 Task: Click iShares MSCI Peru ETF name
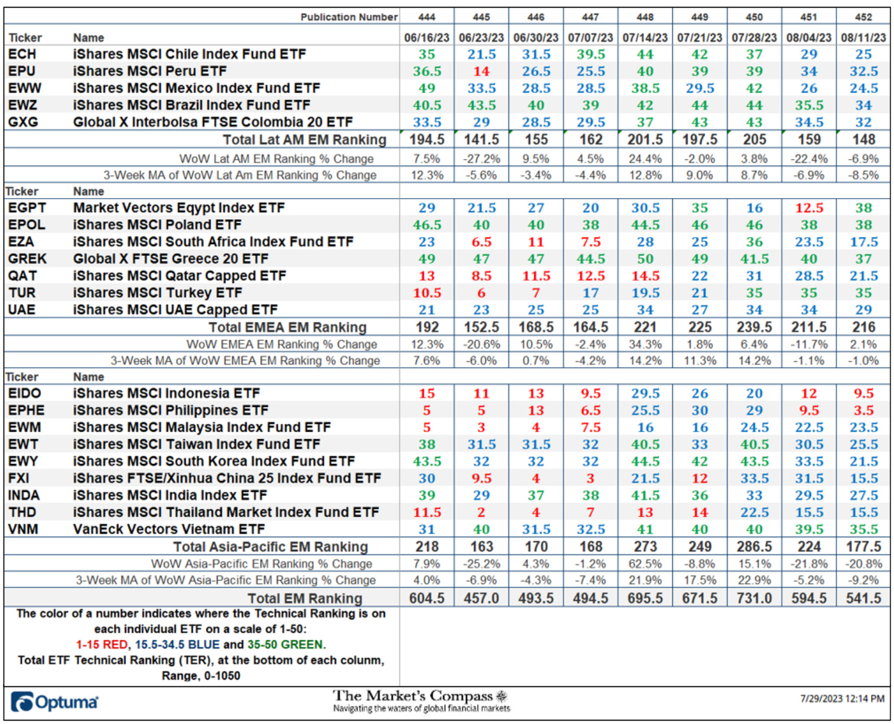click(150, 71)
